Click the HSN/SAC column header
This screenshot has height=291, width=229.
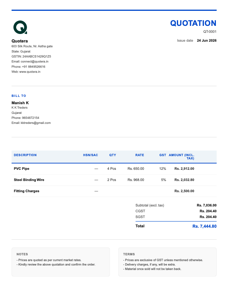coord(91,155)
